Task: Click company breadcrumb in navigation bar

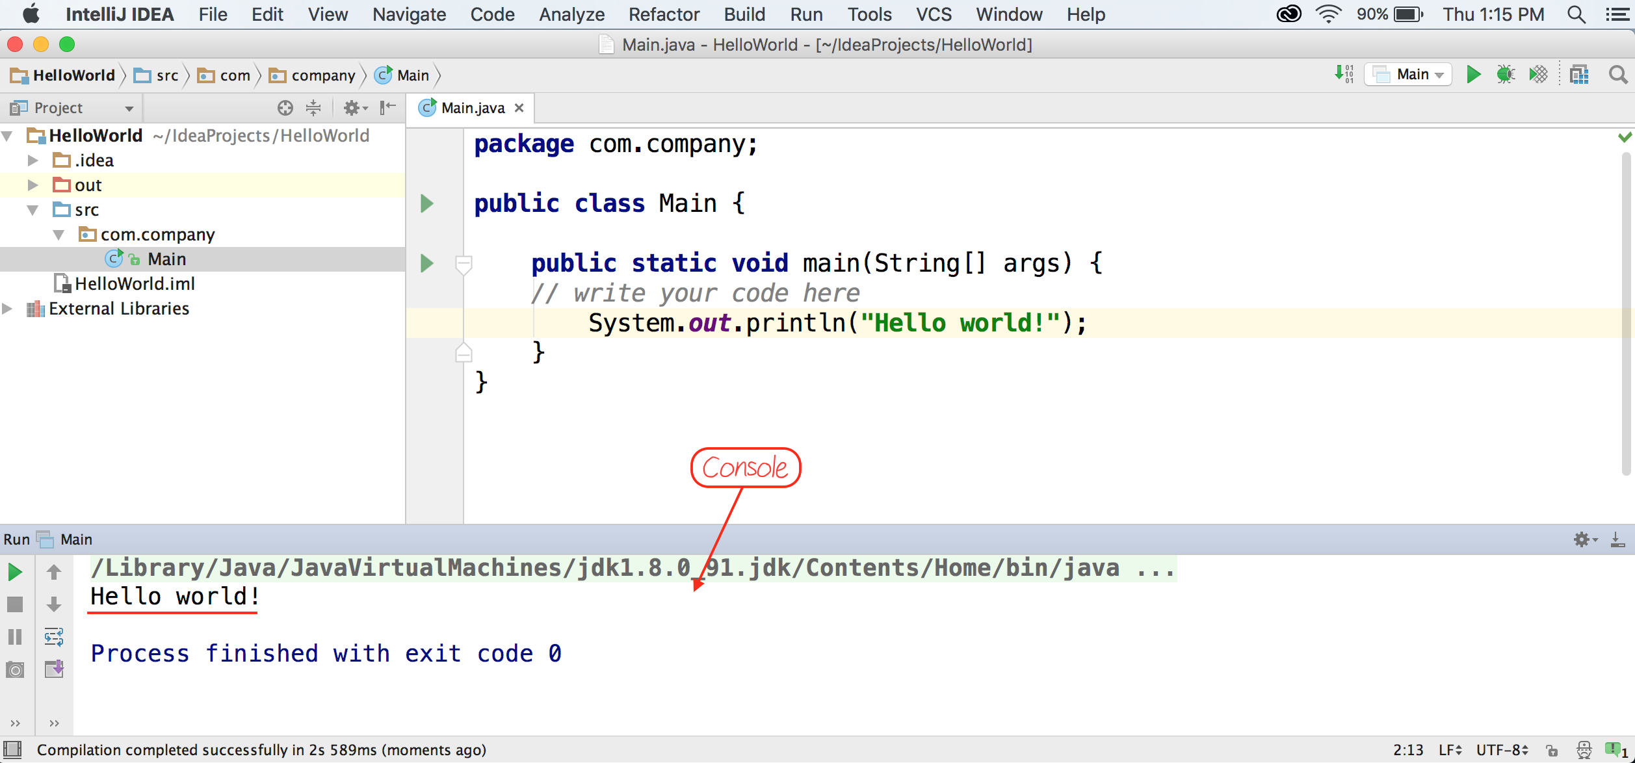Action: pos(322,75)
